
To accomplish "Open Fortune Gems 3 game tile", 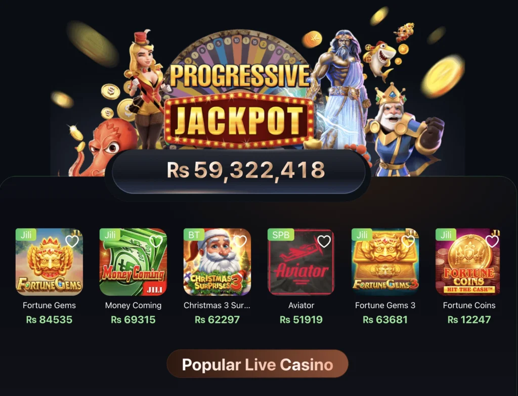I will click(x=385, y=262).
